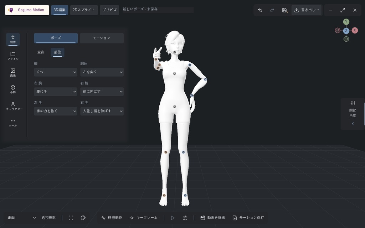Select the blue shoulder joint handle
365x228 pixels.
click(190, 65)
